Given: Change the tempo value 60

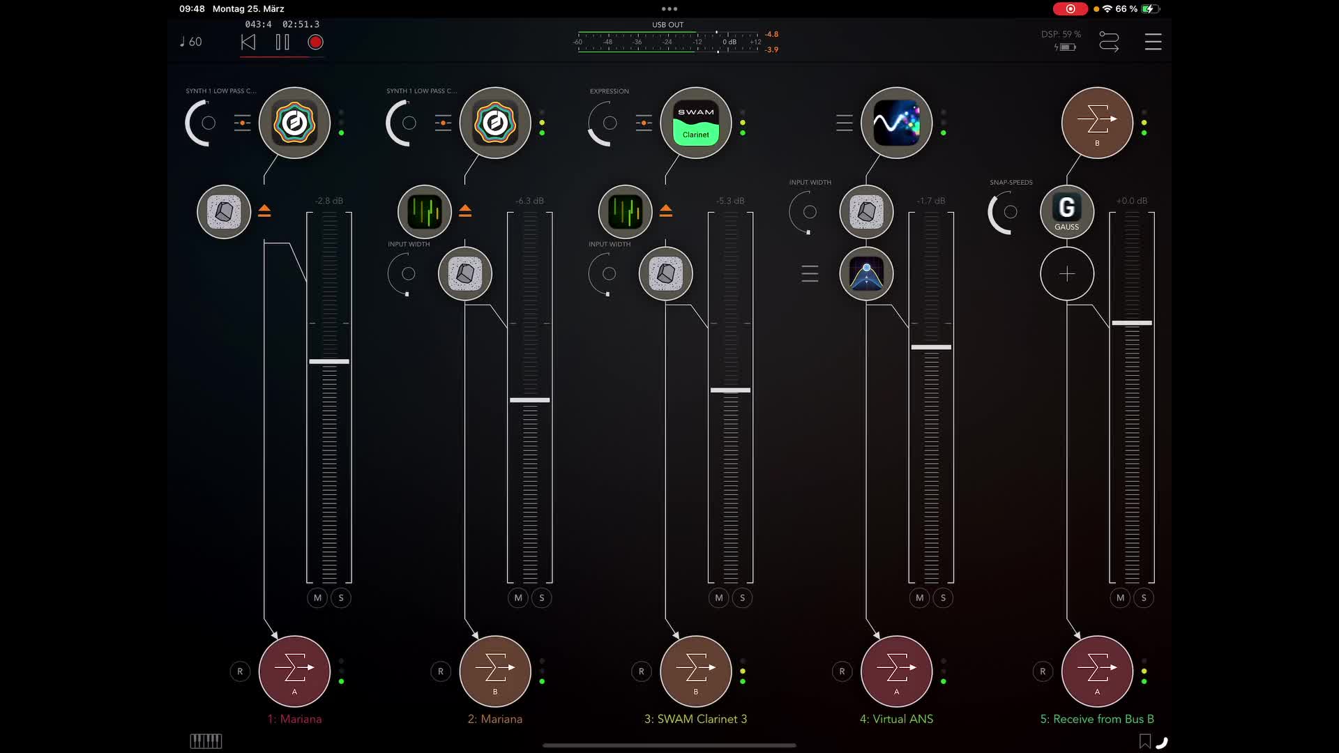Looking at the screenshot, I should (191, 42).
